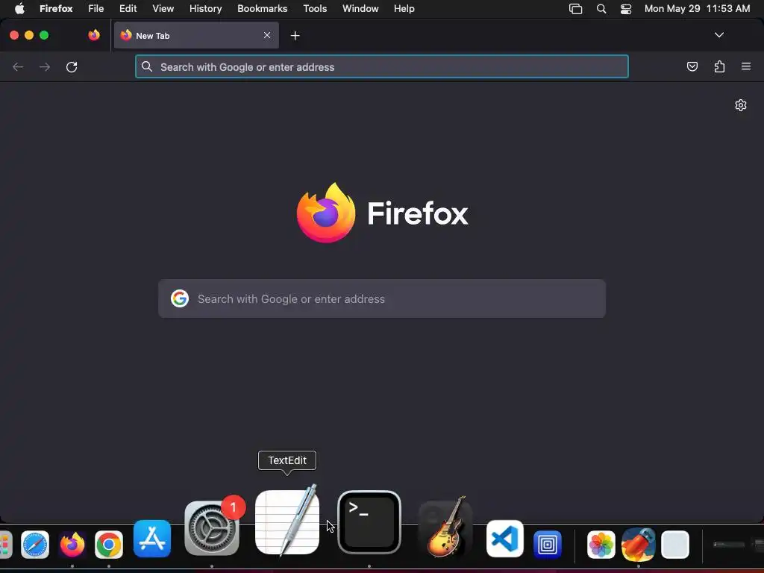The image size is (764, 573).
Task: Open the Firefox application menu
Action: [56, 9]
